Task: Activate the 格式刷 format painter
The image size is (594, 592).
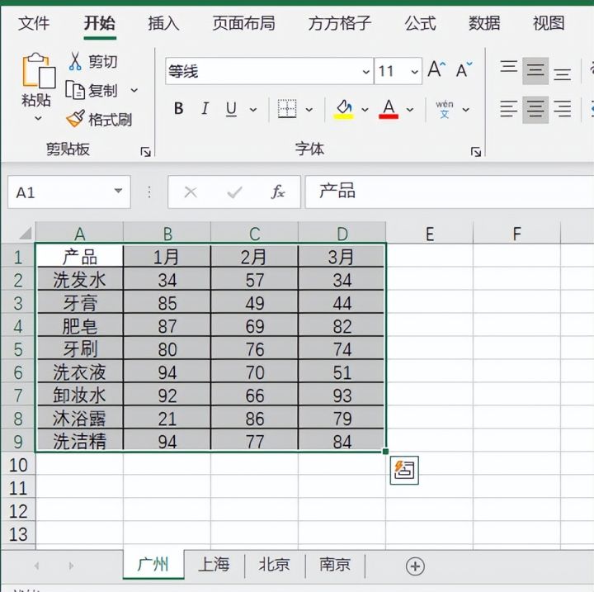Action: tap(99, 120)
